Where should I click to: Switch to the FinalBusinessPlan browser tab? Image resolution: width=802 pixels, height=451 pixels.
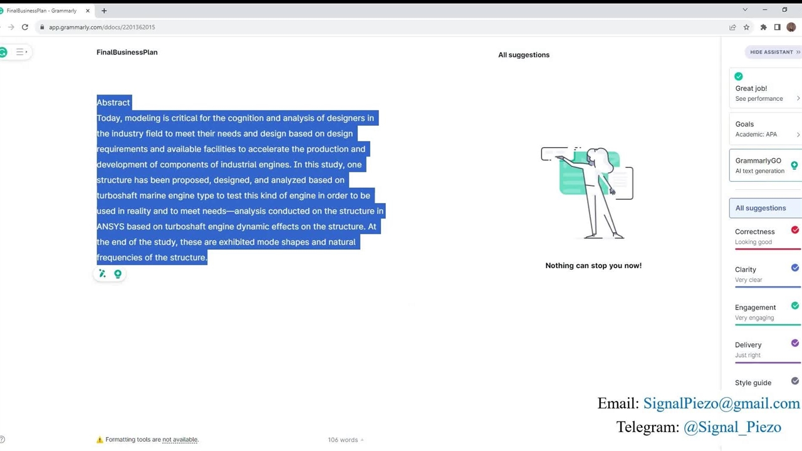pos(44,11)
